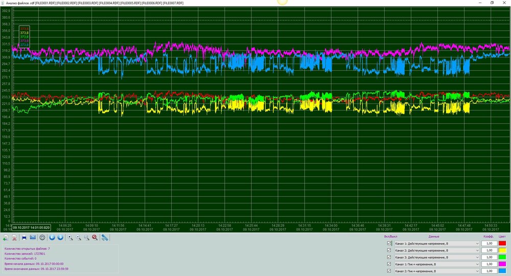Open the 'Канал 2: Действующее напряжение' dropdown
The height and width of the screenshot is (276, 511).
tap(477, 250)
